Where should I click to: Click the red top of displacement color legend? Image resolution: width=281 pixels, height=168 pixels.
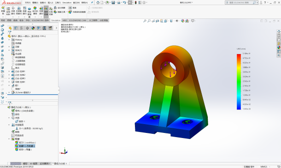239,55
